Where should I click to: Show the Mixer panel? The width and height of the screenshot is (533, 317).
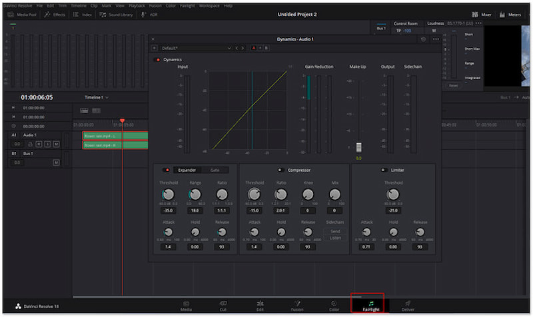pos(480,14)
